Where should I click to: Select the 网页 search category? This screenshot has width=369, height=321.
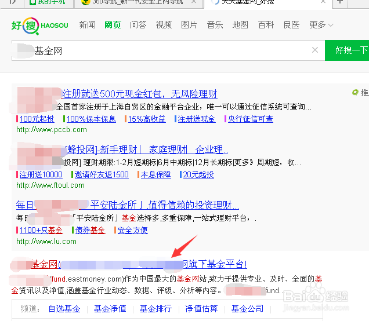113,25
